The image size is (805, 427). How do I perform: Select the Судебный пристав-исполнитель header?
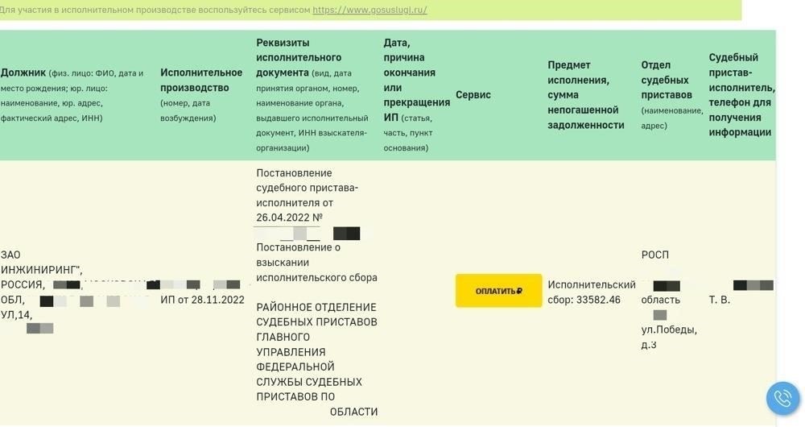tap(741, 95)
